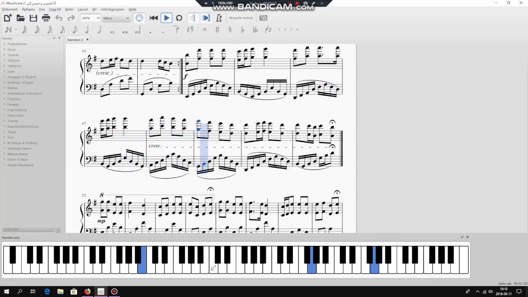Create a new score with the new-document icon
The height and width of the screenshot is (297, 528).
tap(8, 18)
